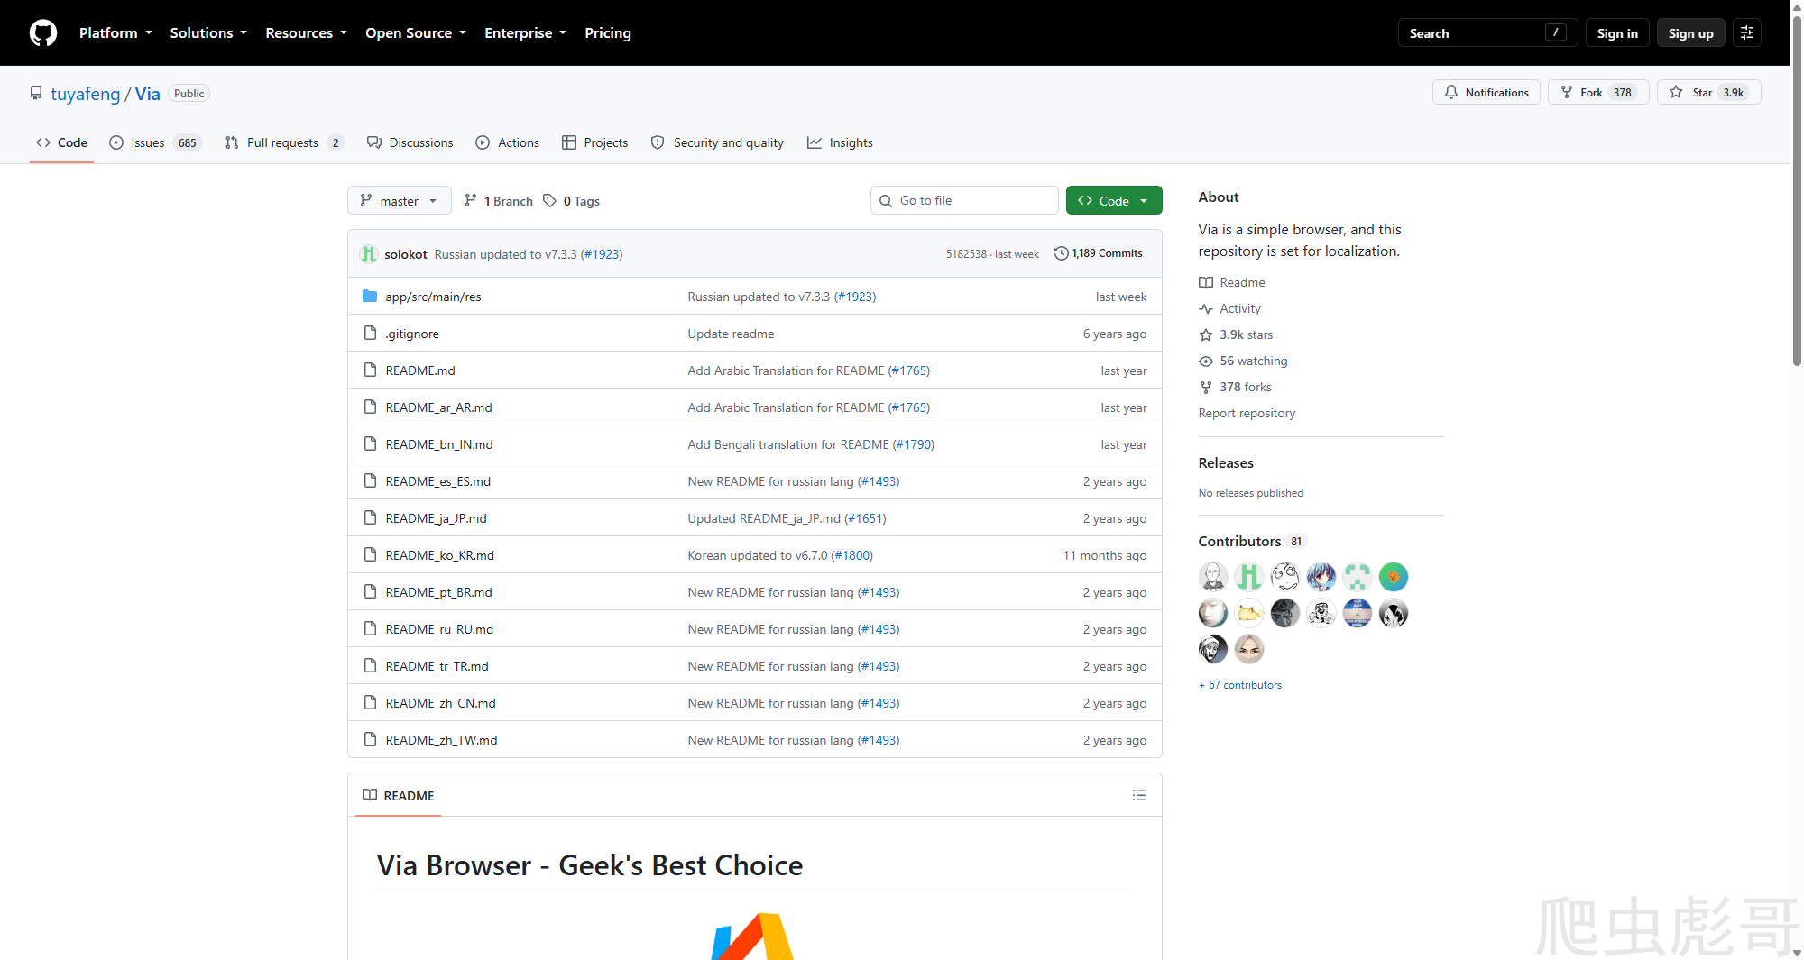Expand the green Code dropdown button
Image resolution: width=1804 pixels, height=960 pixels.
click(x=1114, y=201)
